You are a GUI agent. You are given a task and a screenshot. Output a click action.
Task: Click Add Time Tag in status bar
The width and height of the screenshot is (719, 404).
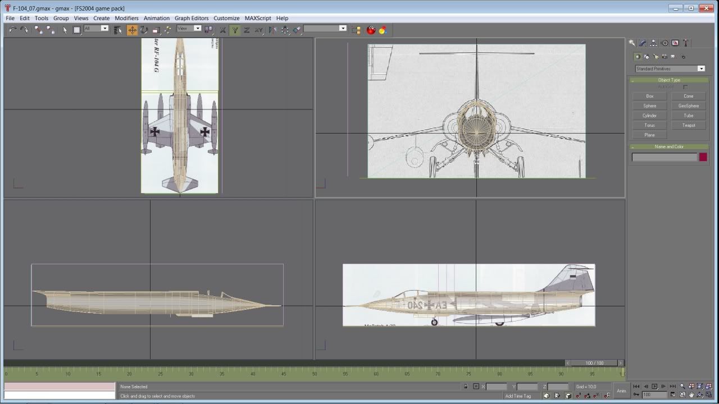517,396
